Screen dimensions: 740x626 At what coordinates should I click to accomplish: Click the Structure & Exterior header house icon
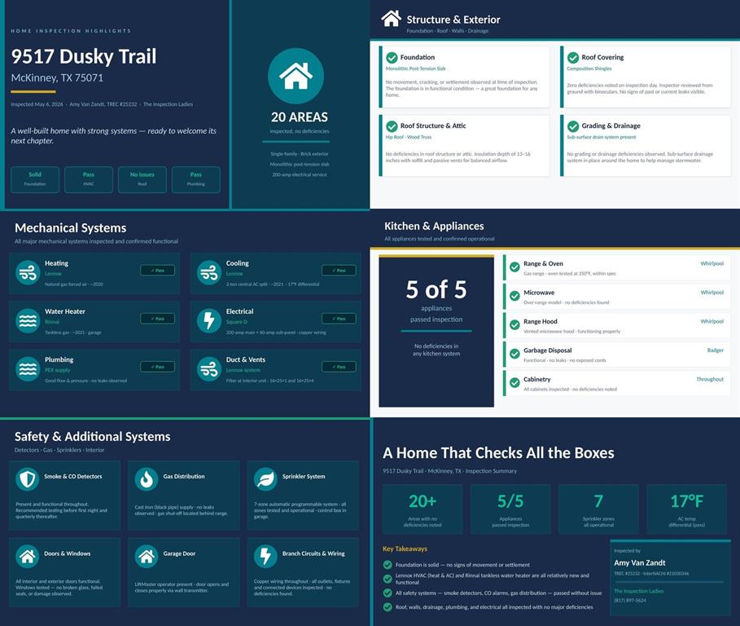tap(392, 19)
